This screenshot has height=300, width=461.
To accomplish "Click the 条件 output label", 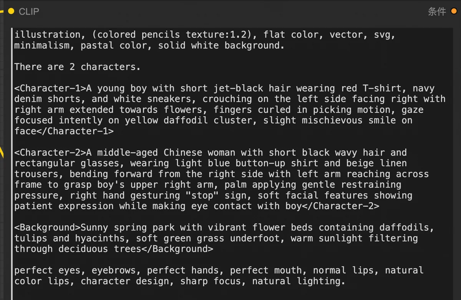I will (x=437, y=12).
